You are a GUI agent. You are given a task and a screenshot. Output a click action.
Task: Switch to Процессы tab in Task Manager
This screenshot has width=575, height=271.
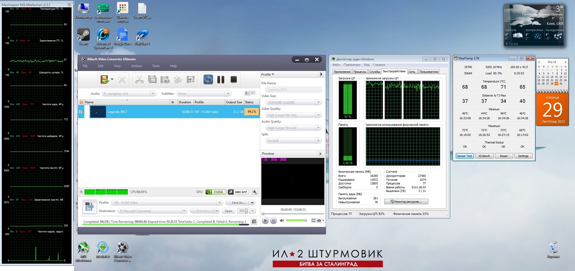[x=360, y=72]
